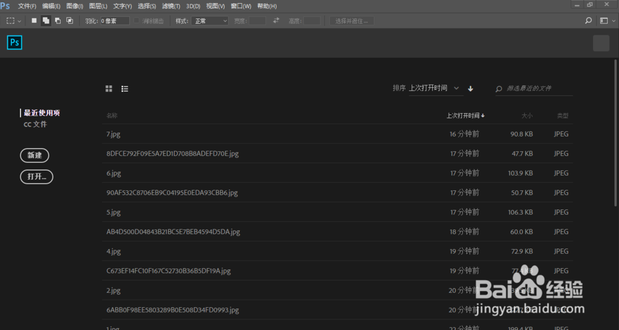
Task: Click the 打开... button
Action: (37, 177)
